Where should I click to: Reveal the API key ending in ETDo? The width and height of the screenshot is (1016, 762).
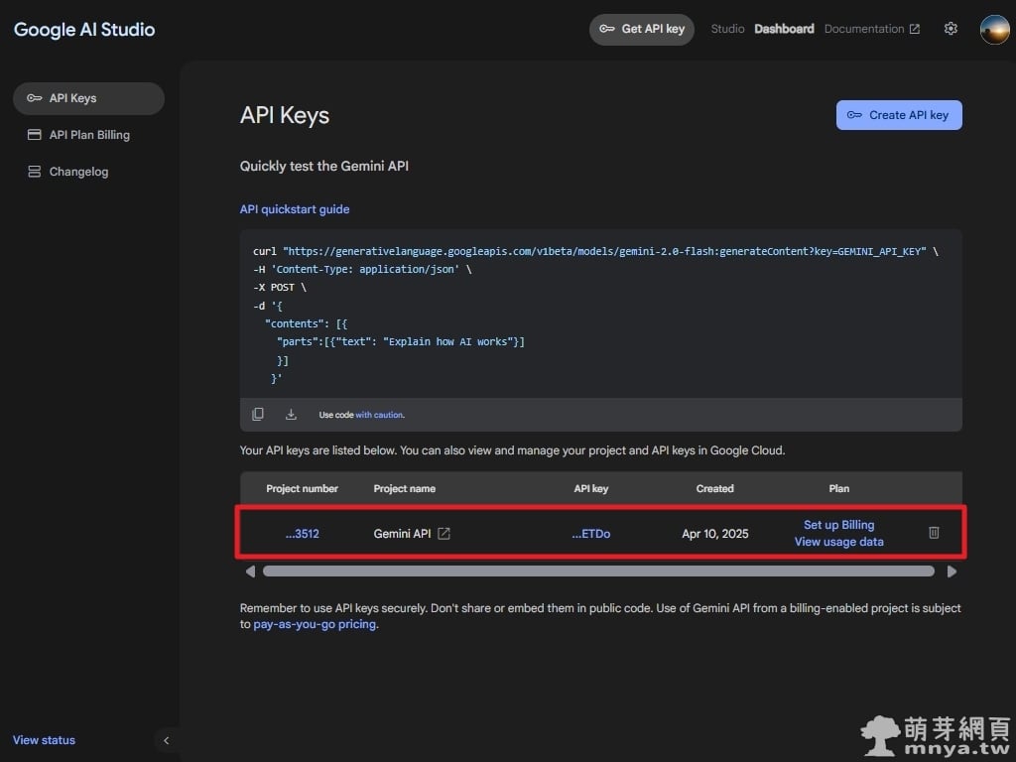[590, 534]
